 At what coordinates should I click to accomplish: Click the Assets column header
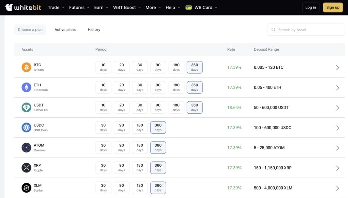(x=27, y=49)
